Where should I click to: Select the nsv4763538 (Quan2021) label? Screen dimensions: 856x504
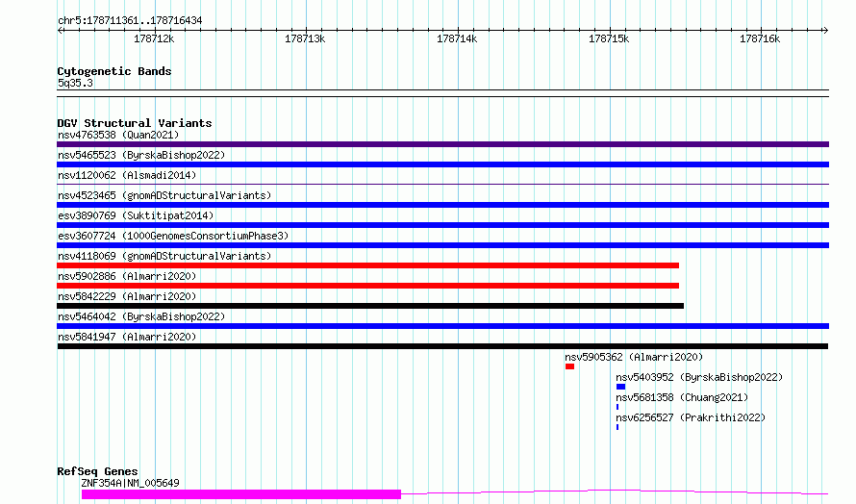coord(118,135)
